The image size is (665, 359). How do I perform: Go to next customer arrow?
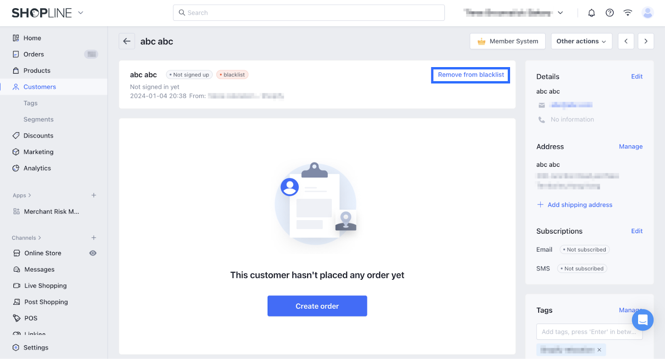pyautogui.click(x=646, y=41)
